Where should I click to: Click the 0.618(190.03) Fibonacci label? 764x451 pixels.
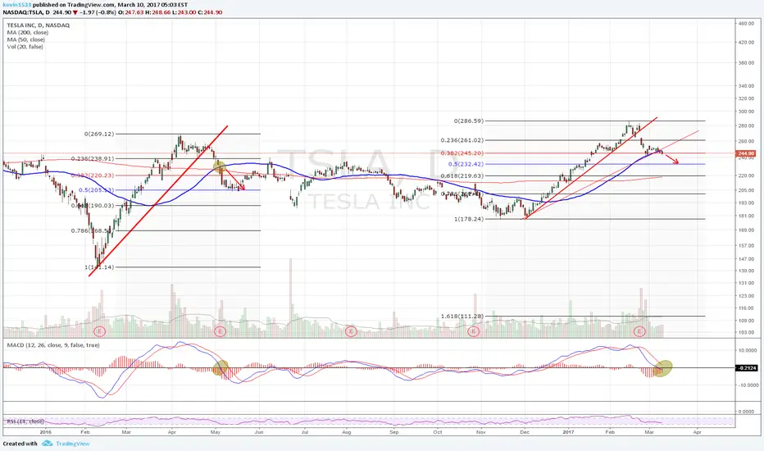(93, 206)
